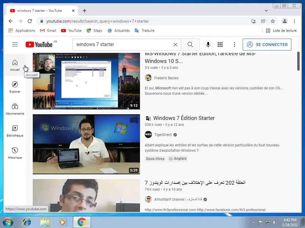Open Bibliothèque in the sidebar
Screen dimensions: 305x228
point(15,131)
